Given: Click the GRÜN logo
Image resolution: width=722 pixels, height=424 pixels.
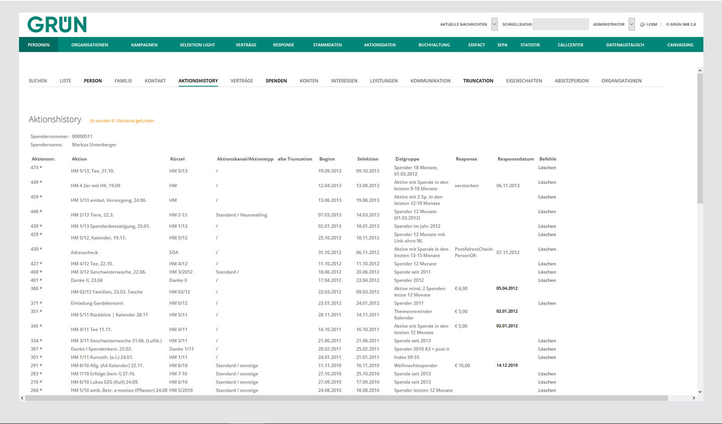Looking at the screenshot, I should click(x=57, y=24).
